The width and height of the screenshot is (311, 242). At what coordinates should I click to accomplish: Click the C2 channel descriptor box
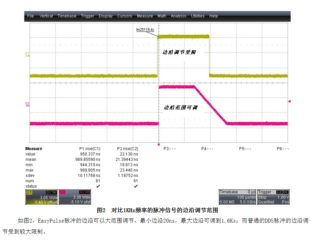[75, 197]
